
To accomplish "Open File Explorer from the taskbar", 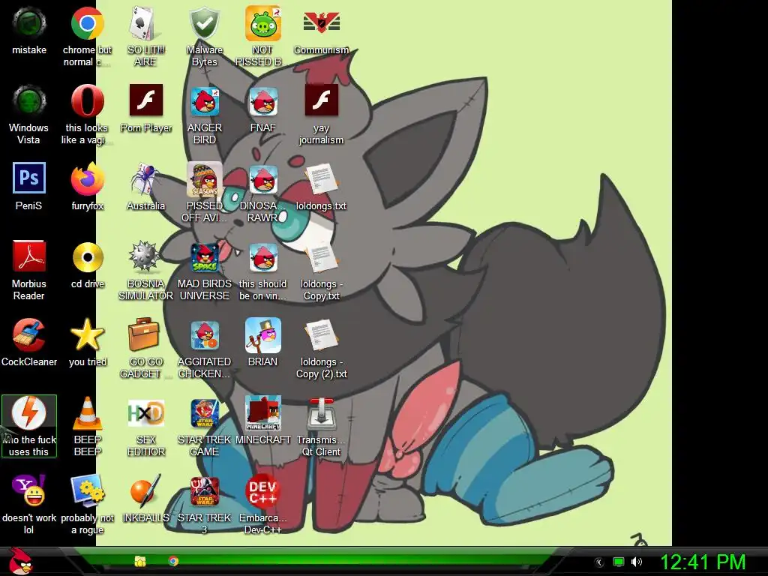I will (x=140, y=561).
